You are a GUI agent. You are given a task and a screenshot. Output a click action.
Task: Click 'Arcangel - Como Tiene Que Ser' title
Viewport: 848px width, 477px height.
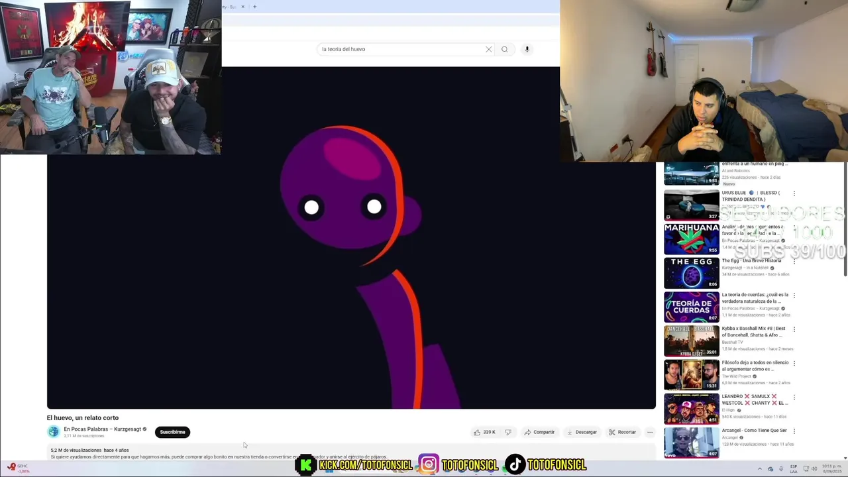(754, 431)
